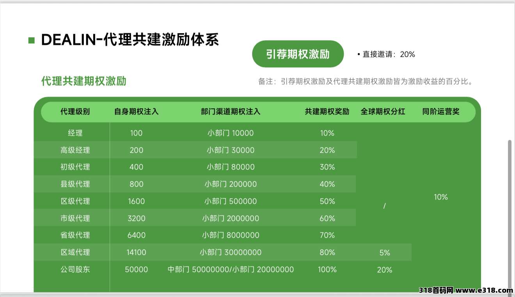The width and height of the screenshot is (515, 297).
Task: Select the 备注 note about incentive percentages
Action: tap(366, 81)
